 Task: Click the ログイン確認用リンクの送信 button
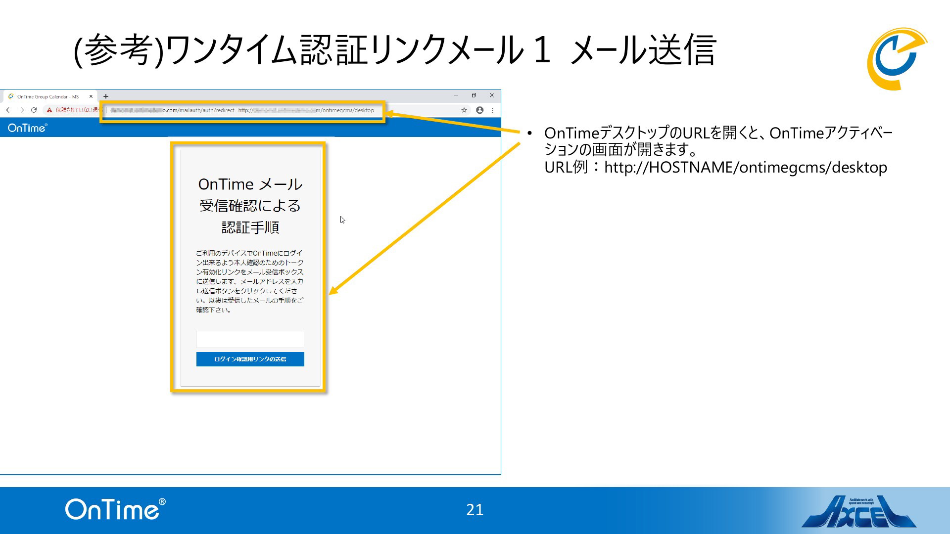click(250, 359)
